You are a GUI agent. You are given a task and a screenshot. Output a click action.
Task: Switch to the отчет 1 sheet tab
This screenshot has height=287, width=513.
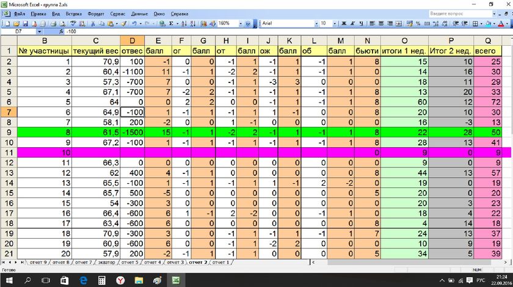point(221,262)
